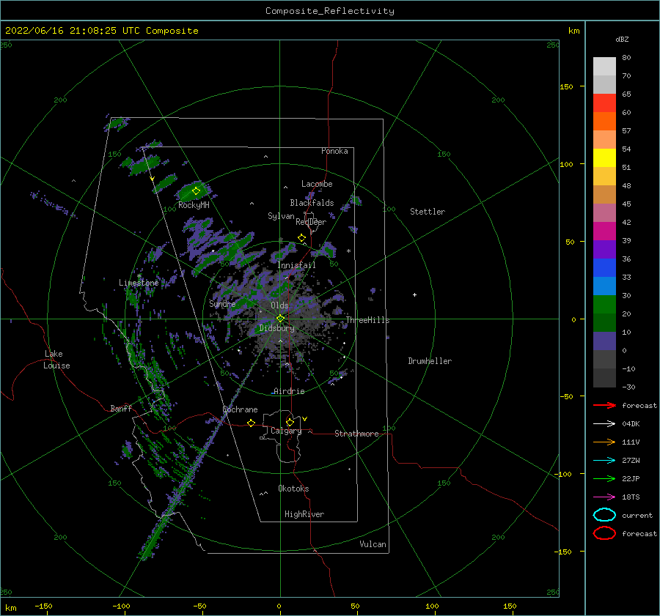The height and width of the screenshot is (616, 660).
Task: Click the Okotoks label
Action: 293,489
